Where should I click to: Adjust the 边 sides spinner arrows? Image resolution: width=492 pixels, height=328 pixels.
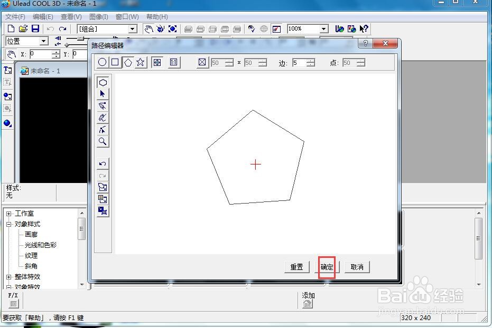coord(311,63)
